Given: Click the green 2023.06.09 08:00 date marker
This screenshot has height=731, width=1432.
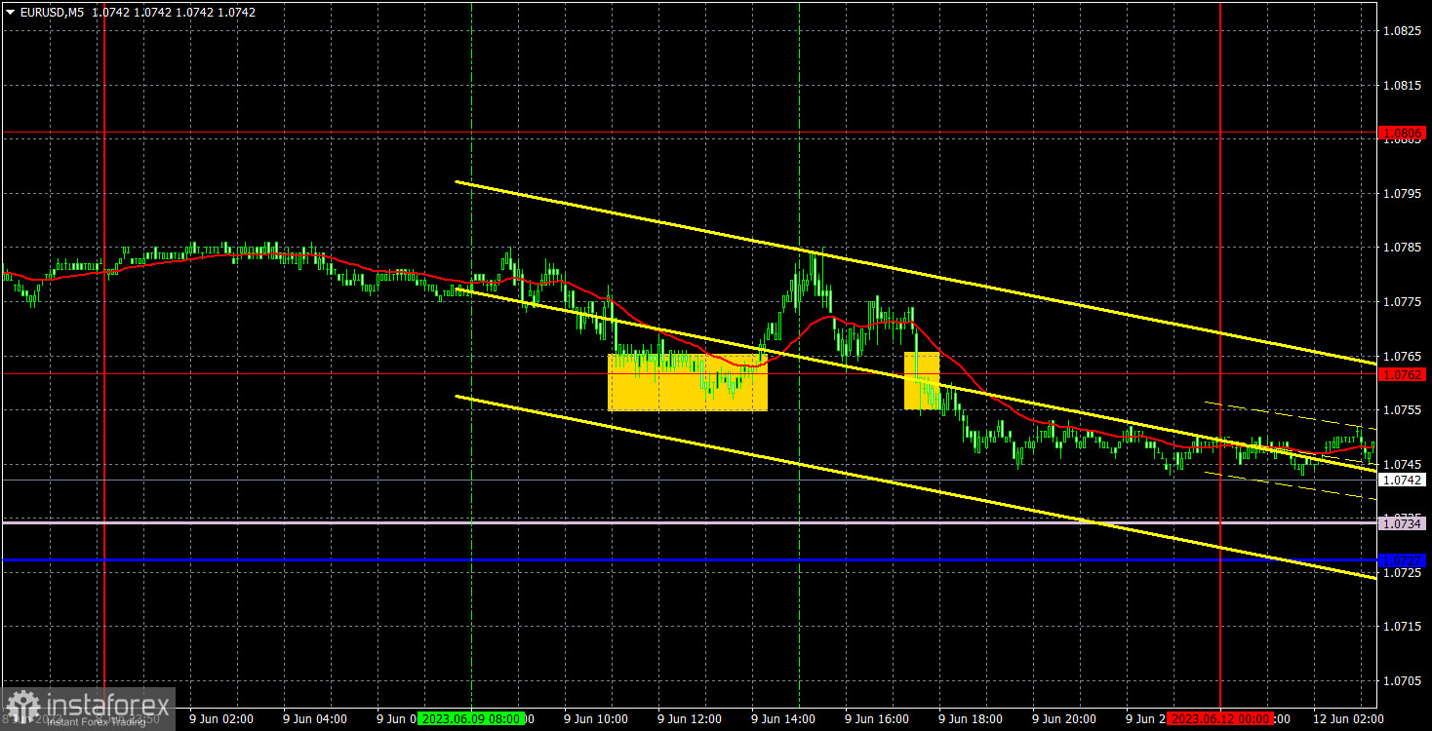Looking at the screenshot, I should [x=470, y=719].
